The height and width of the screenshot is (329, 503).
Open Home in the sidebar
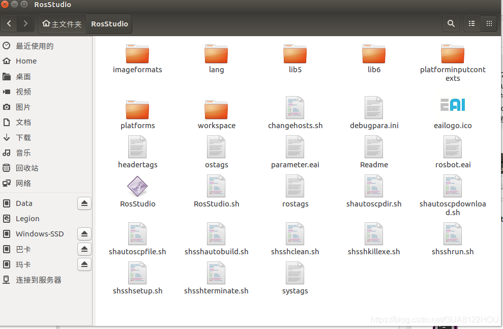coord(46,61)
